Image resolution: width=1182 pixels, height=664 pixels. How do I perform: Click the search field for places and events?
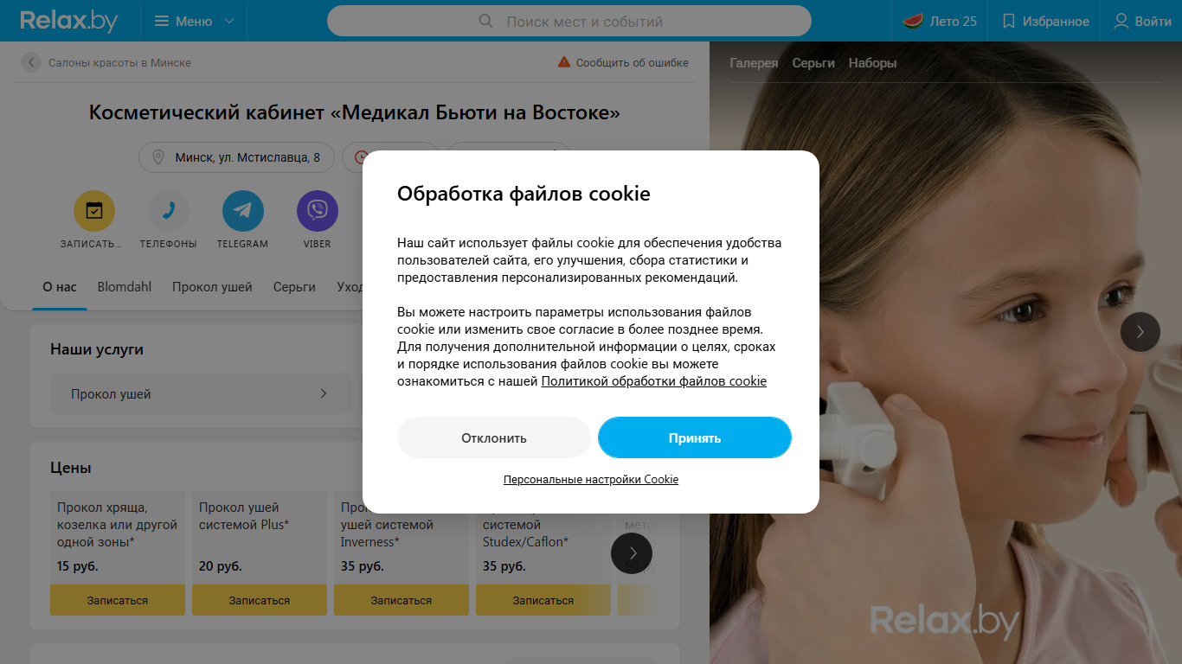point(569,21)
